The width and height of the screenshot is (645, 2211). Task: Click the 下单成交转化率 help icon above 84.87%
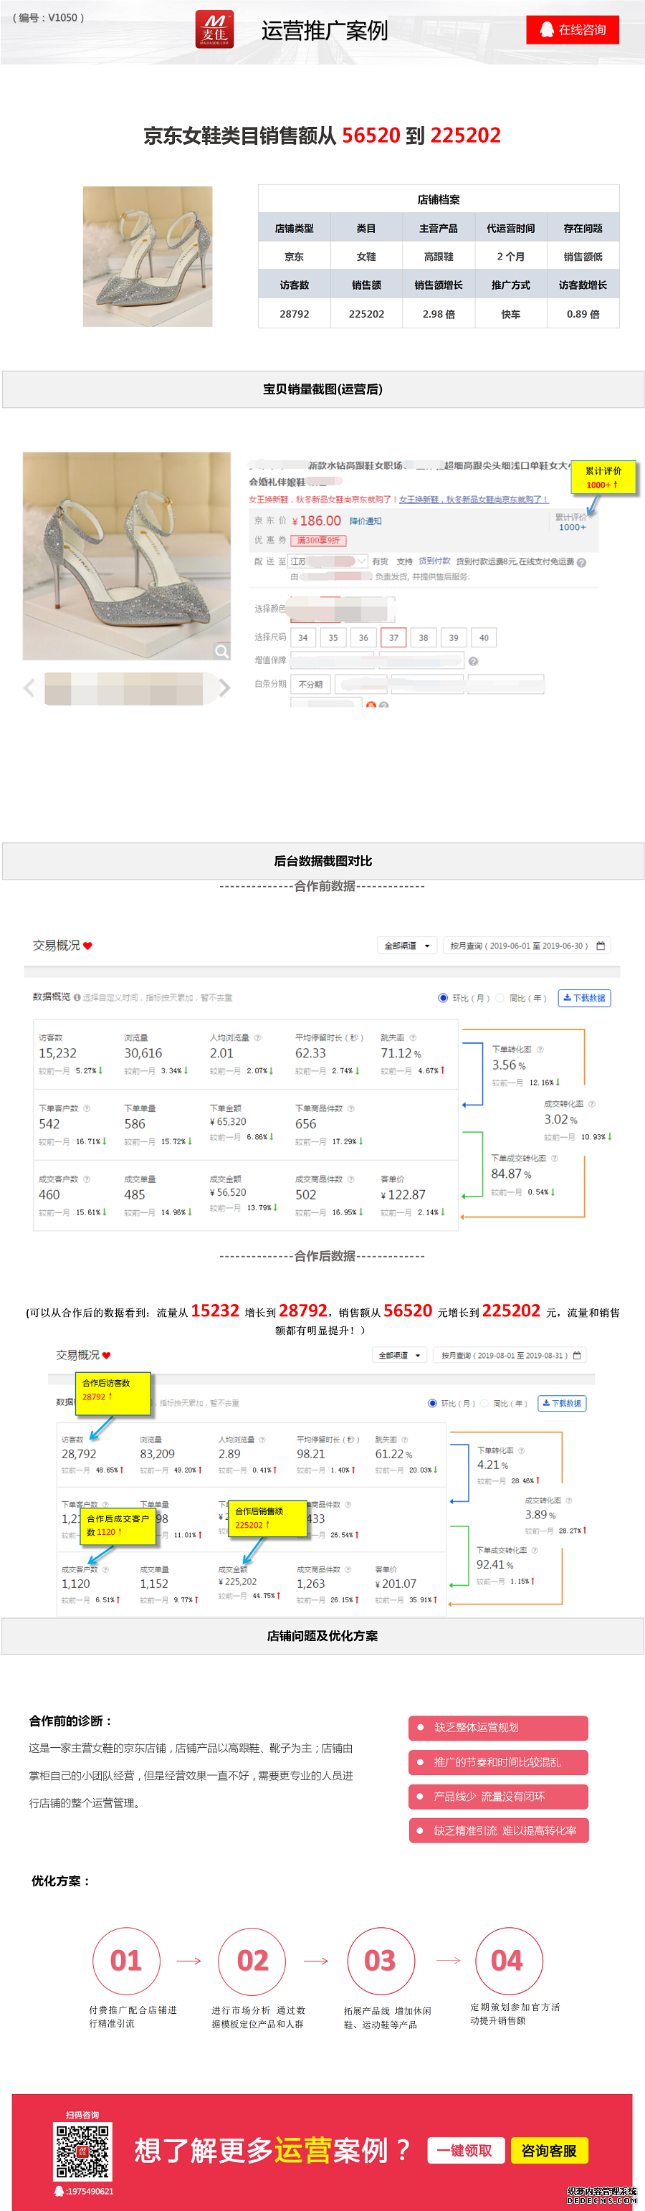point(554,1158)
